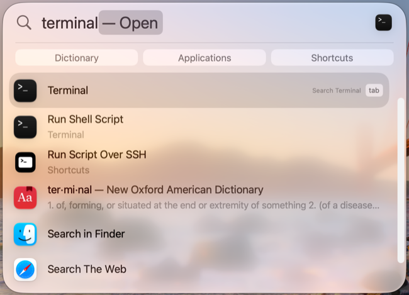Screen dimensions: 409x295
Task: Click the results list scrollbar
Action: (x=401, y=181)
